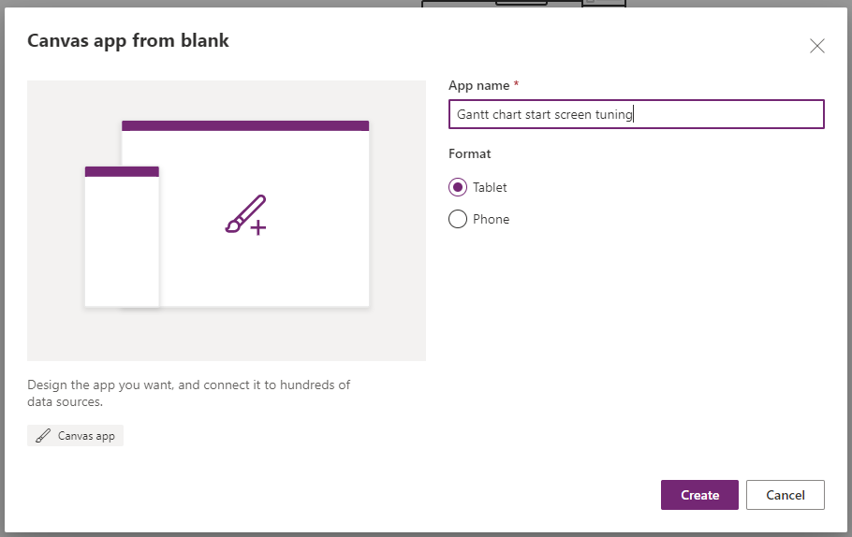Screen dimensions: 852x537
Task: Click the Canvas app tag label
Action: tap(86, 436)
